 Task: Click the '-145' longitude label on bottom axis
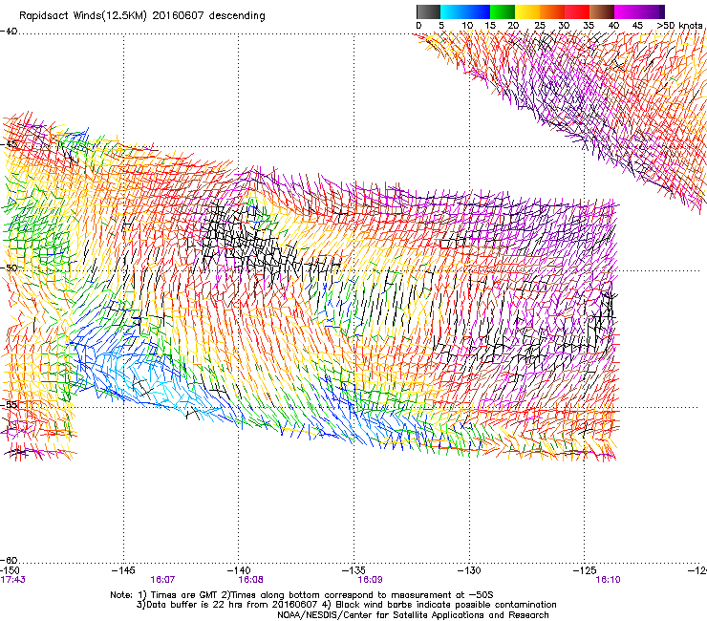click(x=123, y=570)
